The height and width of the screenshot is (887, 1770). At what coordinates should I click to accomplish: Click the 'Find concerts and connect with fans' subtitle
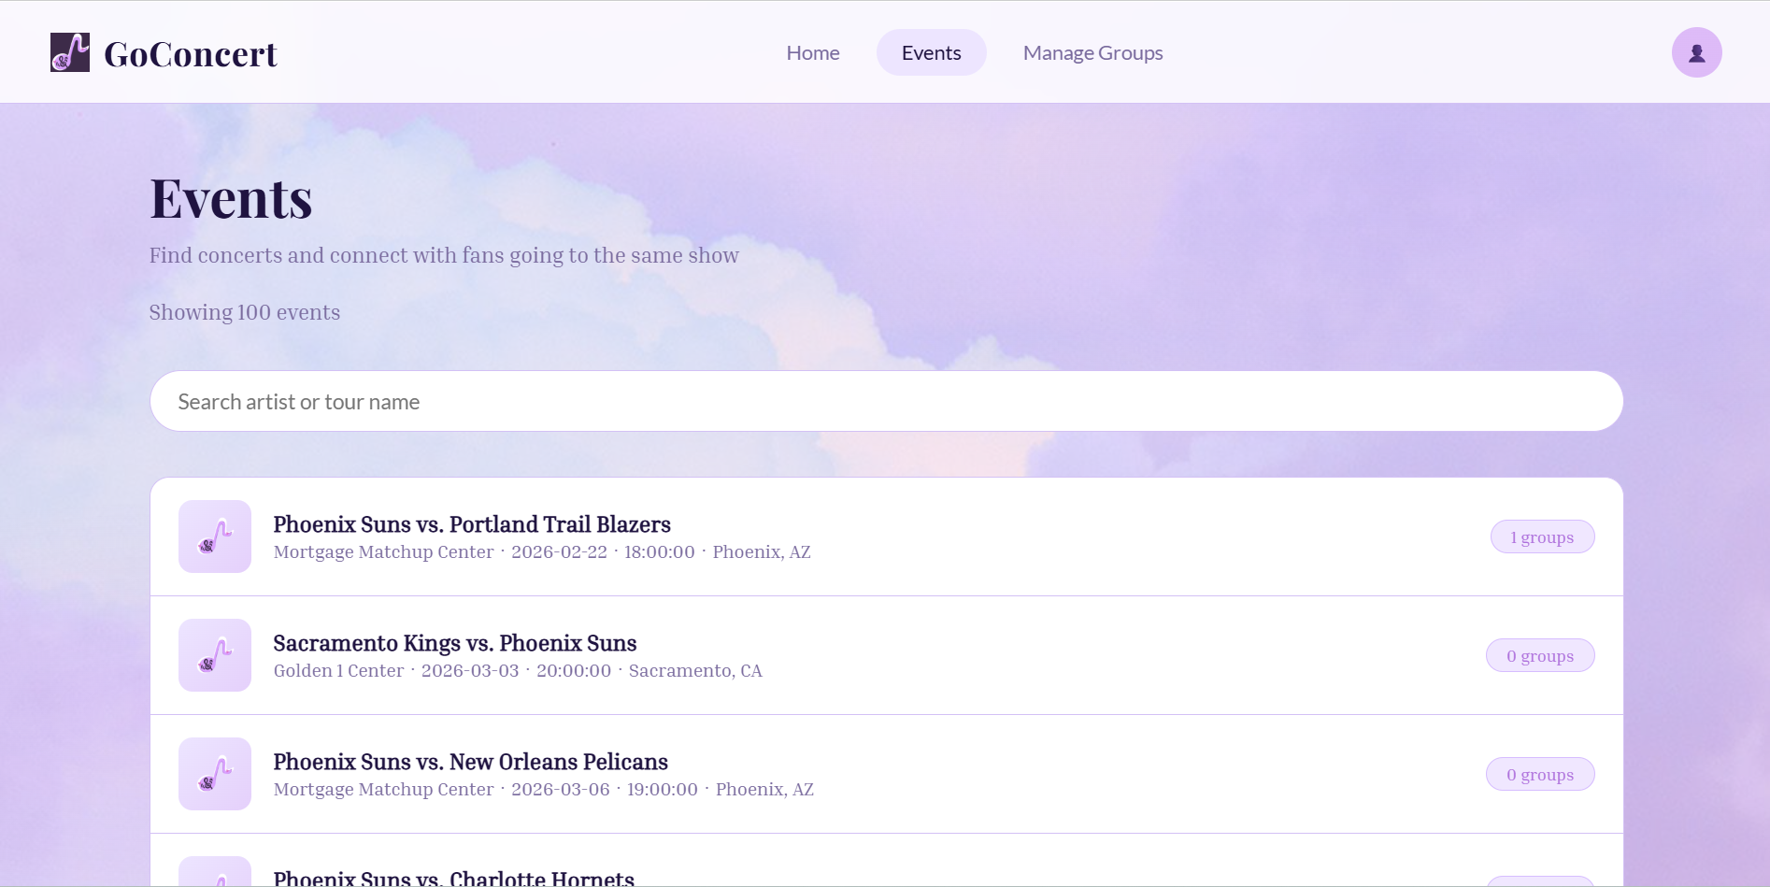click(444, 255)
